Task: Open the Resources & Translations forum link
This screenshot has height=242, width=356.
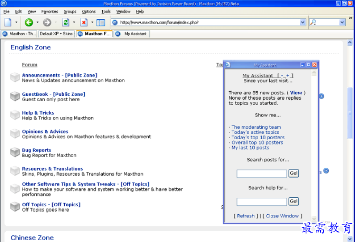Action: [52, 169]
